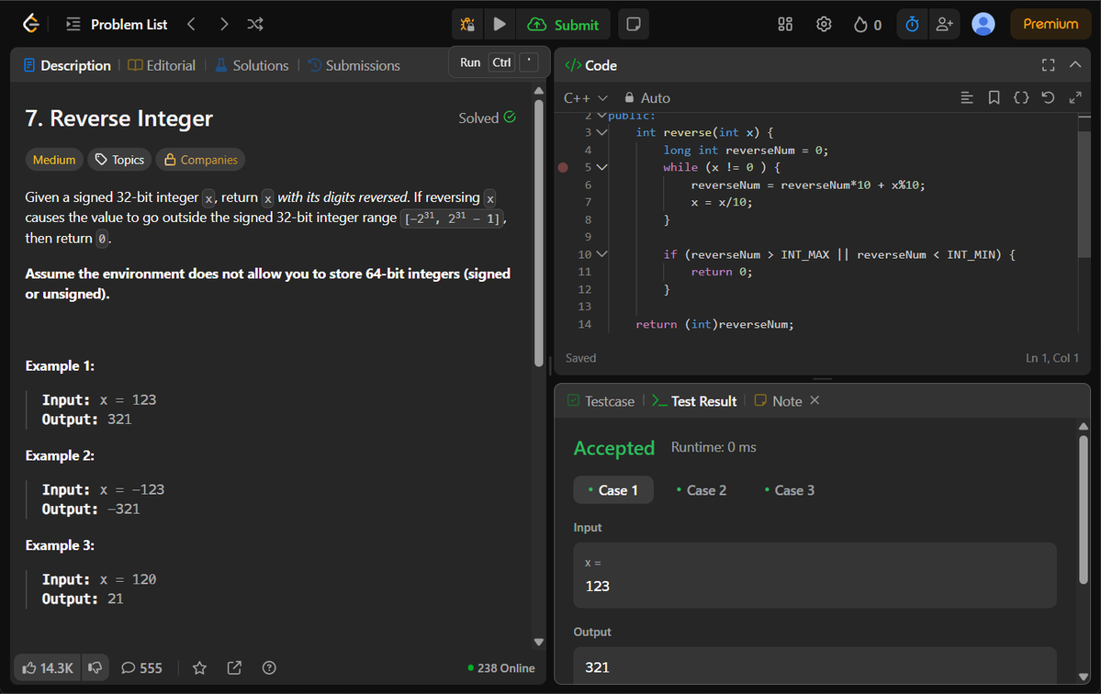Click the code editor vertical scrollbar
Screen dimensions: 1101x694
click(1084, 195)
